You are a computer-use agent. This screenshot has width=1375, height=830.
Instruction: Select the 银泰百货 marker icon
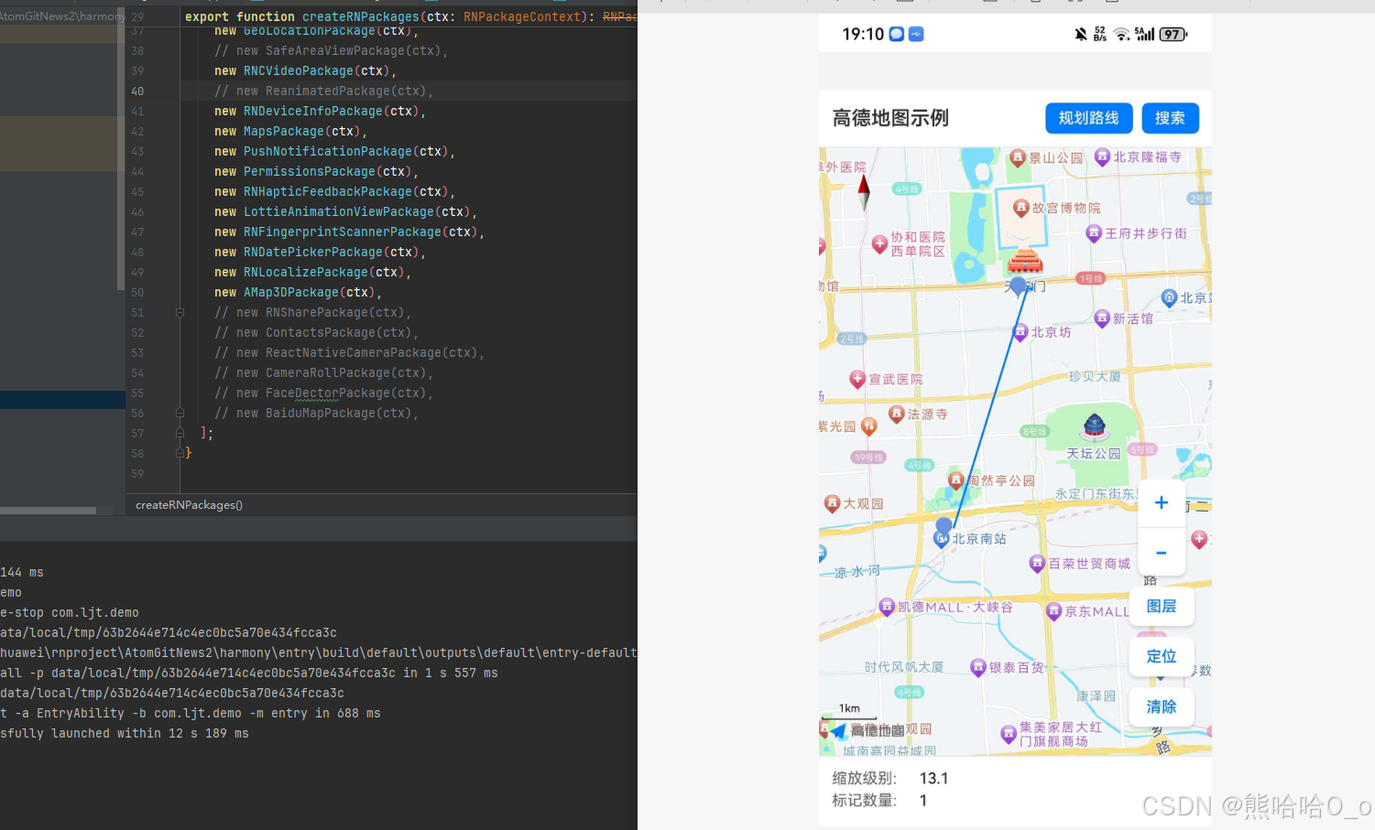coord(978,667)
